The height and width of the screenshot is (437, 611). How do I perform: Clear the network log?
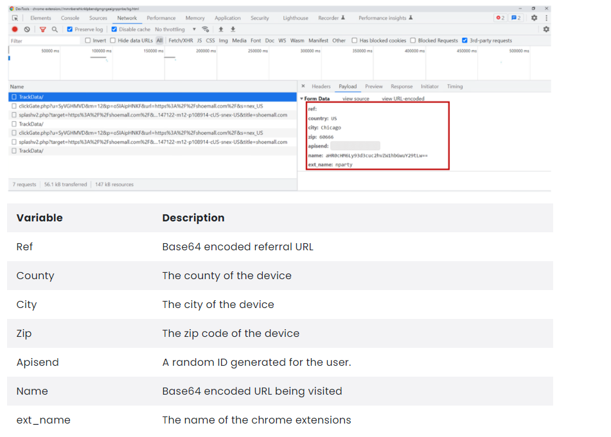pos(27,30)
